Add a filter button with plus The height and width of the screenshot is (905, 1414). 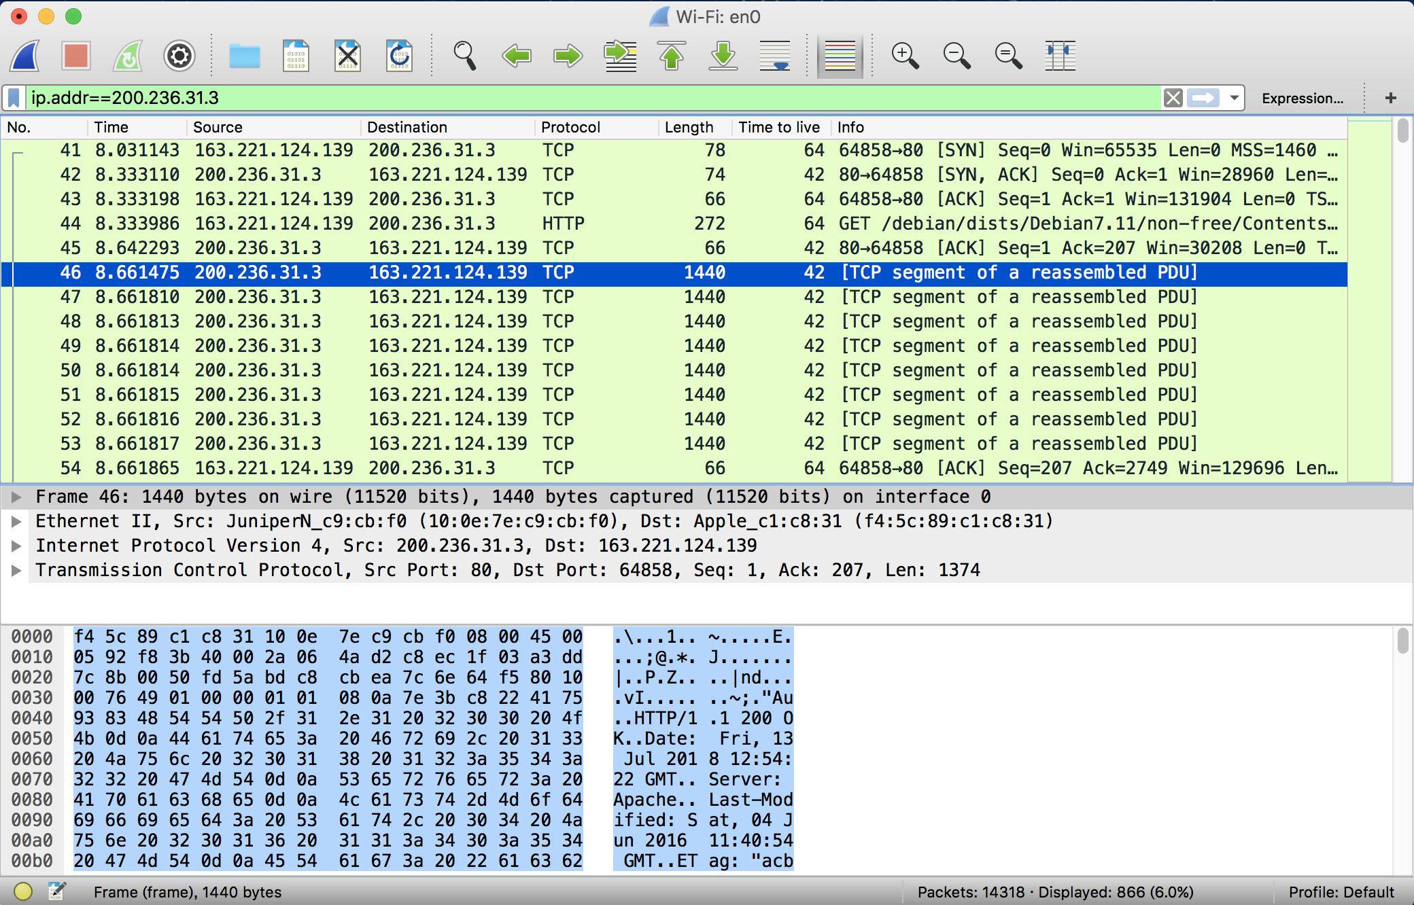(1390, 98)
